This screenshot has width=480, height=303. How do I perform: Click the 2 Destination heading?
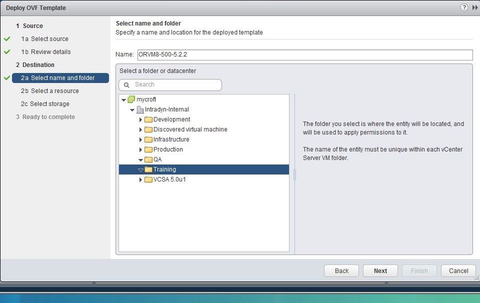click(35, 65)
